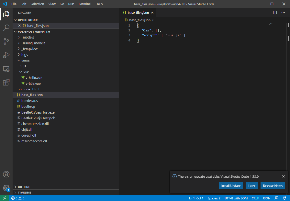Select clrcompression.dll file
This screenshot has width=290, height=201.
pyautogui.click(x=66, y=124)
